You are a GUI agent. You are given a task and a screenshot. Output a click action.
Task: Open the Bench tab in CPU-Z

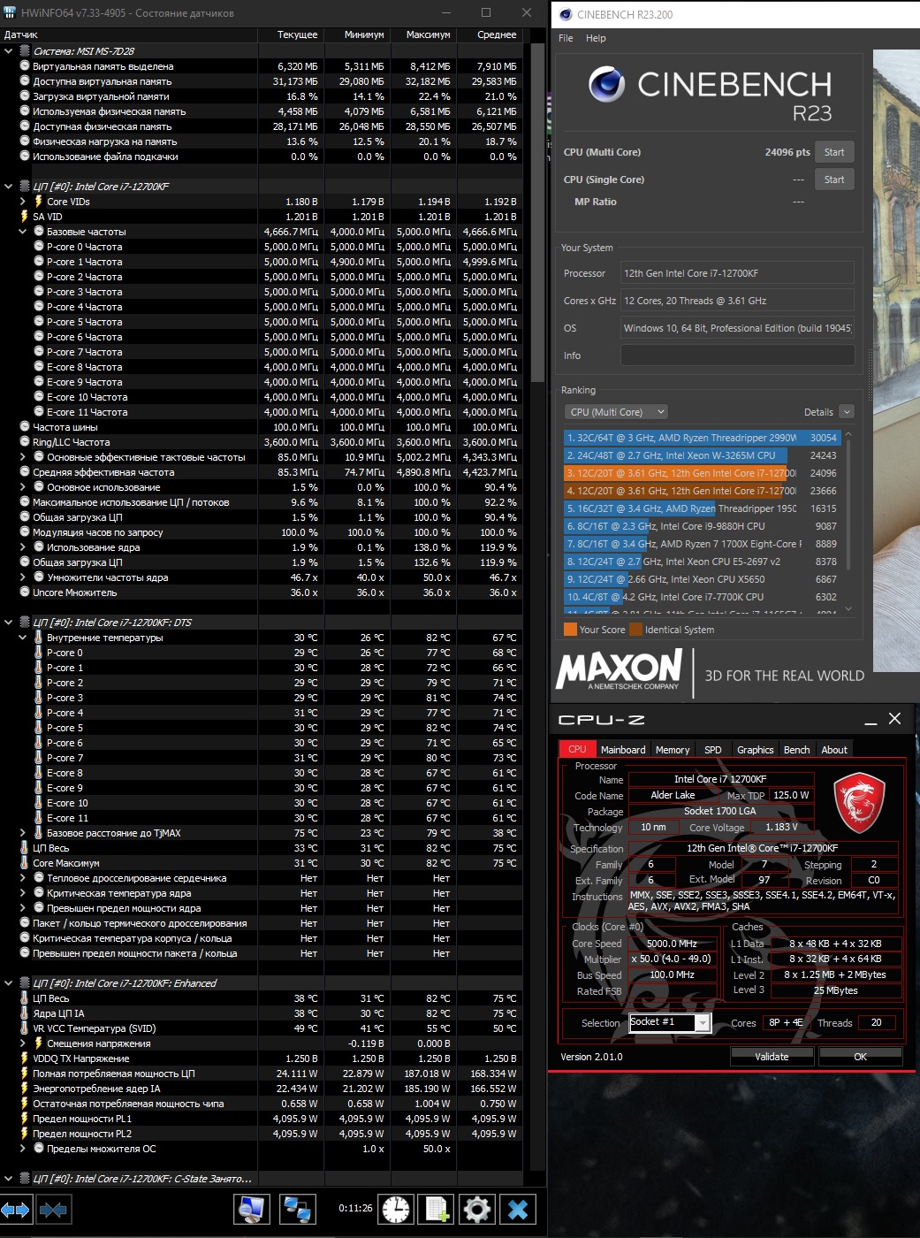tap(796, 750)
